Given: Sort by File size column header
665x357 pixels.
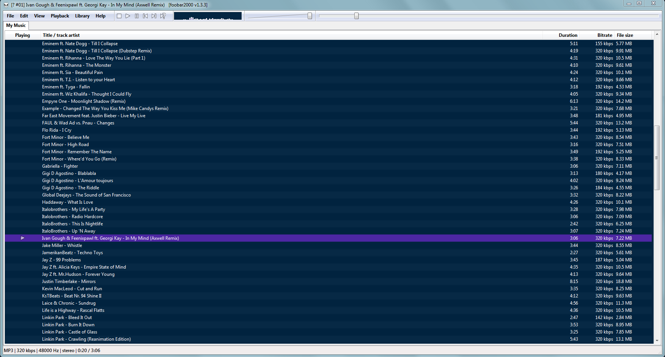Looking at the screenshot, I should pyautogui.click(x=633, y=35).
